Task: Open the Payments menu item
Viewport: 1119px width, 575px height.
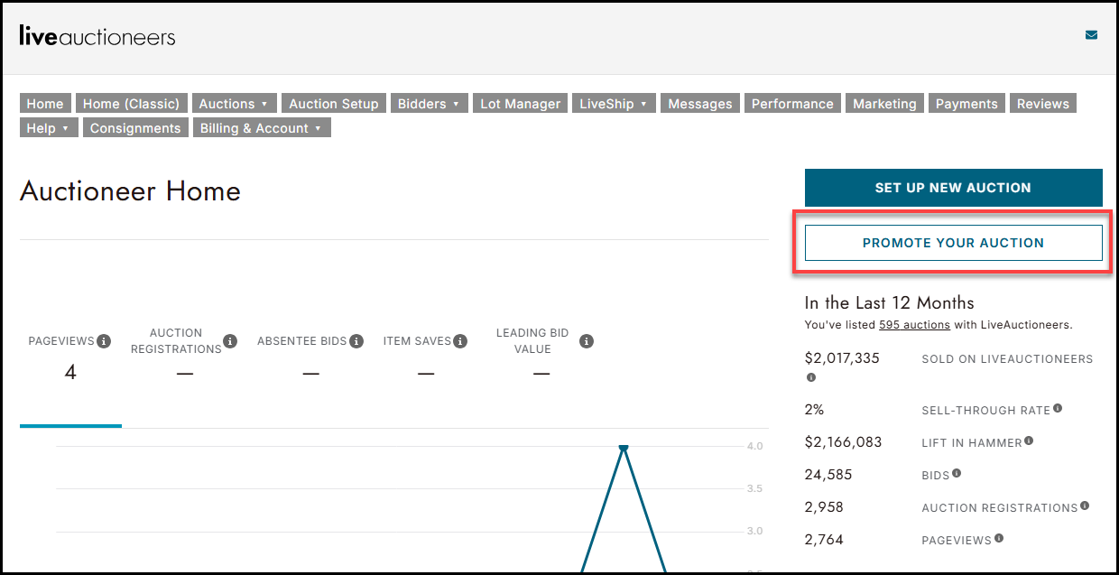Action: pyautogui.click(x=966, y=104)
